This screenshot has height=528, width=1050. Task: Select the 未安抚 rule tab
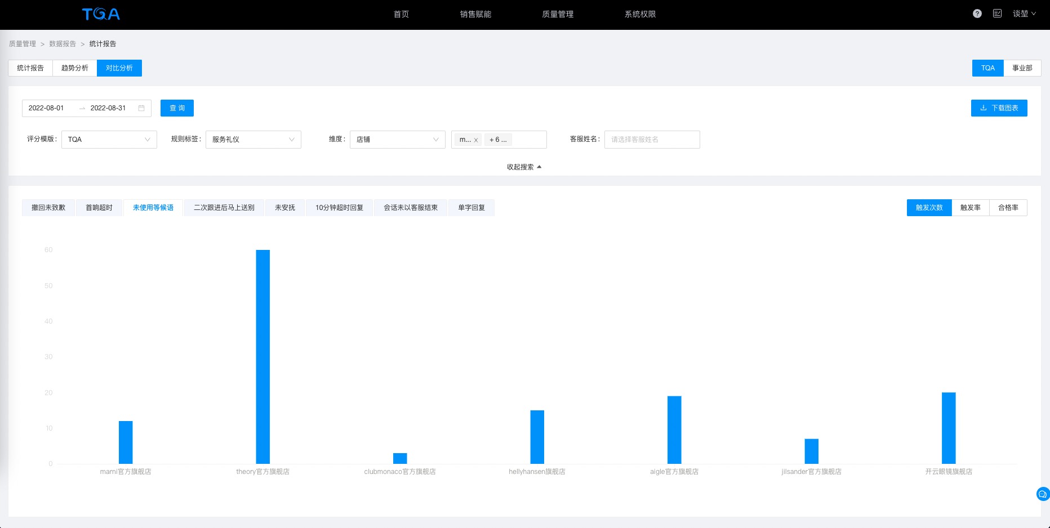[x=285, y=208]
